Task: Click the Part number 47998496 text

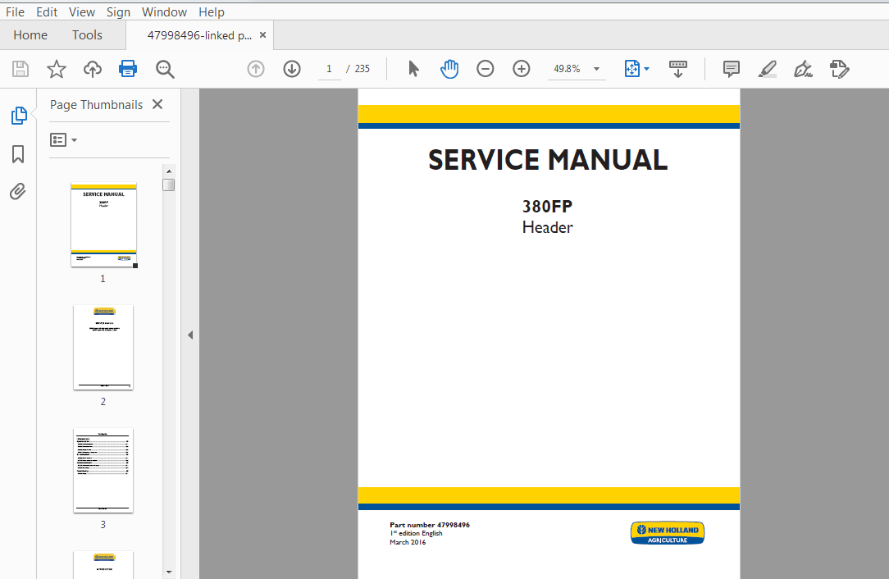Action: pyautogui.click(x=430, y=525)
